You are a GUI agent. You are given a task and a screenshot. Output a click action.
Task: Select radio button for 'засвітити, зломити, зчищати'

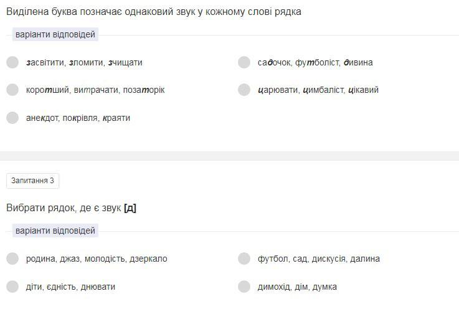pyautogui.click(x=12, y=62)
